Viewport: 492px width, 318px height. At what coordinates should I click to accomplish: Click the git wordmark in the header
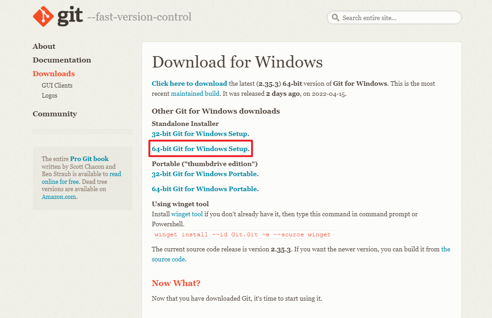point(70,16)
